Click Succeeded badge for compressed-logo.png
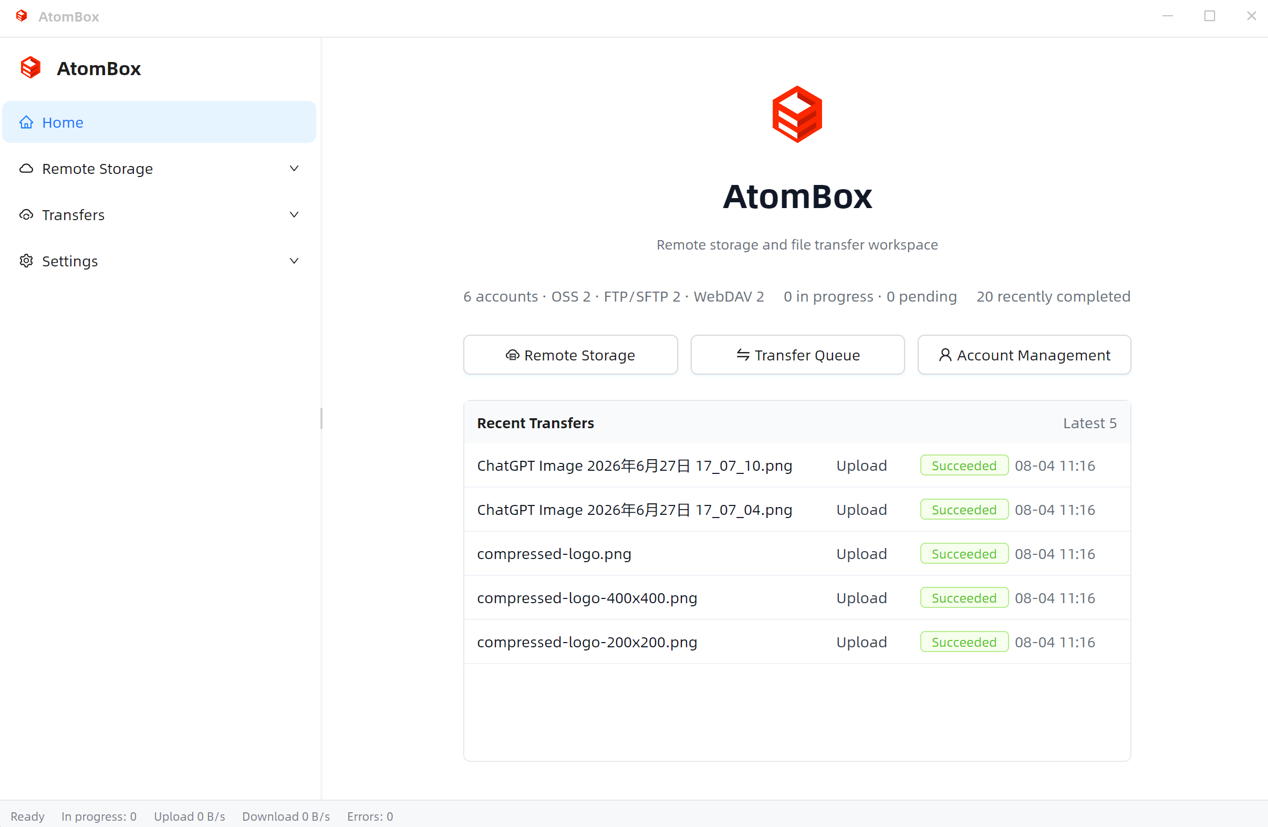Screen dimensions: 1268x827 coord(964,554)
